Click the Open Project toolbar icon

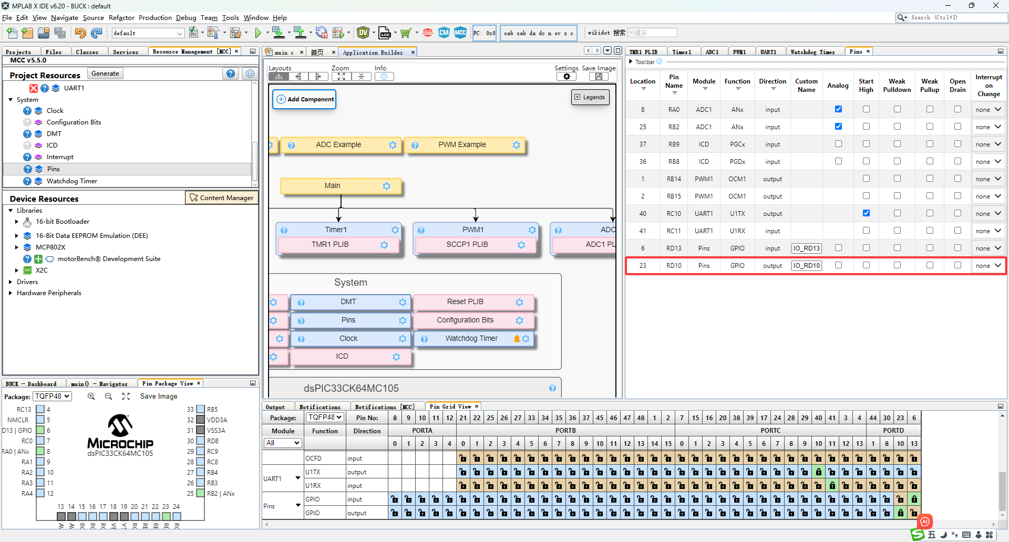pos(44,33)
